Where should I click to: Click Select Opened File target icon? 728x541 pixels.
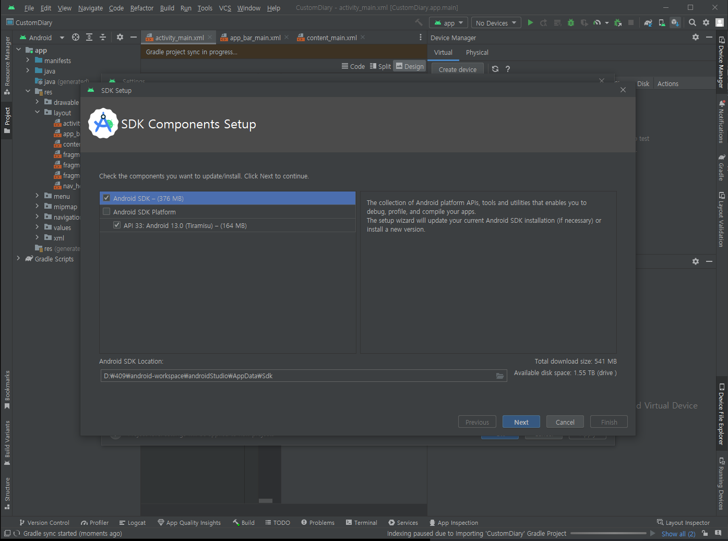coord(76,37)
